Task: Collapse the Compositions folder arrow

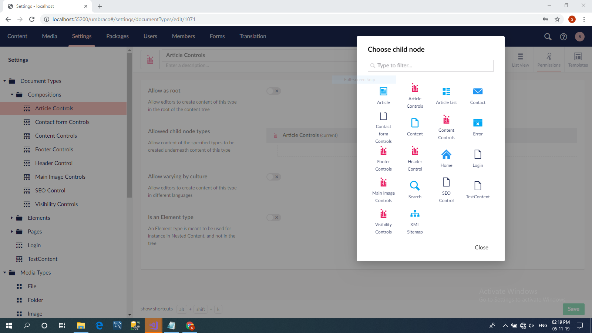Action: click(x=12, y=95)
